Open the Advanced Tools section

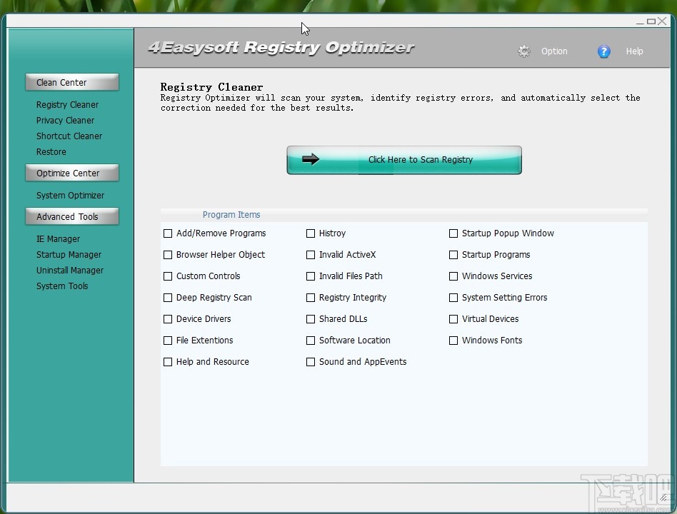[x=72, y=216]
